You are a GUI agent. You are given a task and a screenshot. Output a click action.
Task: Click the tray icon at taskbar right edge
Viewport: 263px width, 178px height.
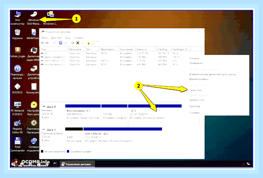pyautogui.click(x=249, y=164)
